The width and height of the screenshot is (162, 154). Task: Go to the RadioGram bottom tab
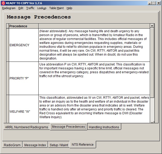(x=12, y=145)
